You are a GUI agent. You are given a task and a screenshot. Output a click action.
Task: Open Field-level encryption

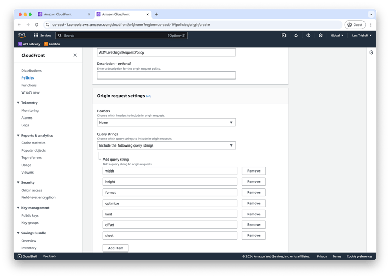[38, 197]
